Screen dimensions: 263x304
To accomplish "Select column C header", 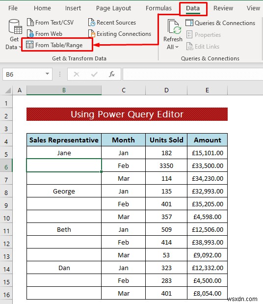I will (123, 90).
